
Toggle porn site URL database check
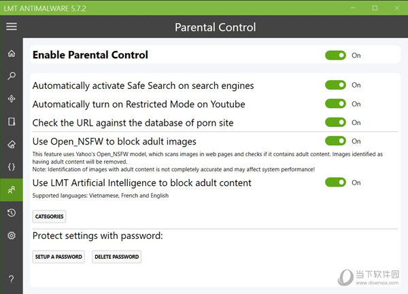[x=335, y=122]
